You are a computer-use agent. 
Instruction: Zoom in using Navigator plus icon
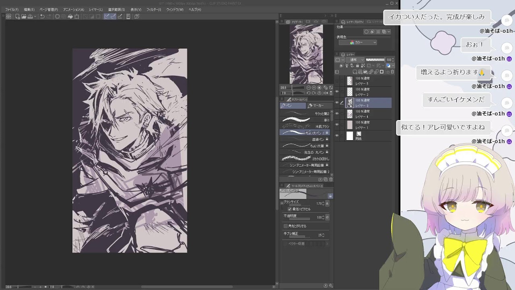(314, 87)
